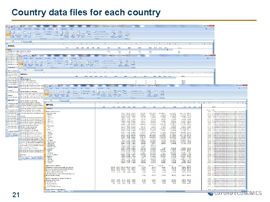Viewport: 270px width, 202px height.
Task: Open the Developer tab in the middle window
Action: 74,58
